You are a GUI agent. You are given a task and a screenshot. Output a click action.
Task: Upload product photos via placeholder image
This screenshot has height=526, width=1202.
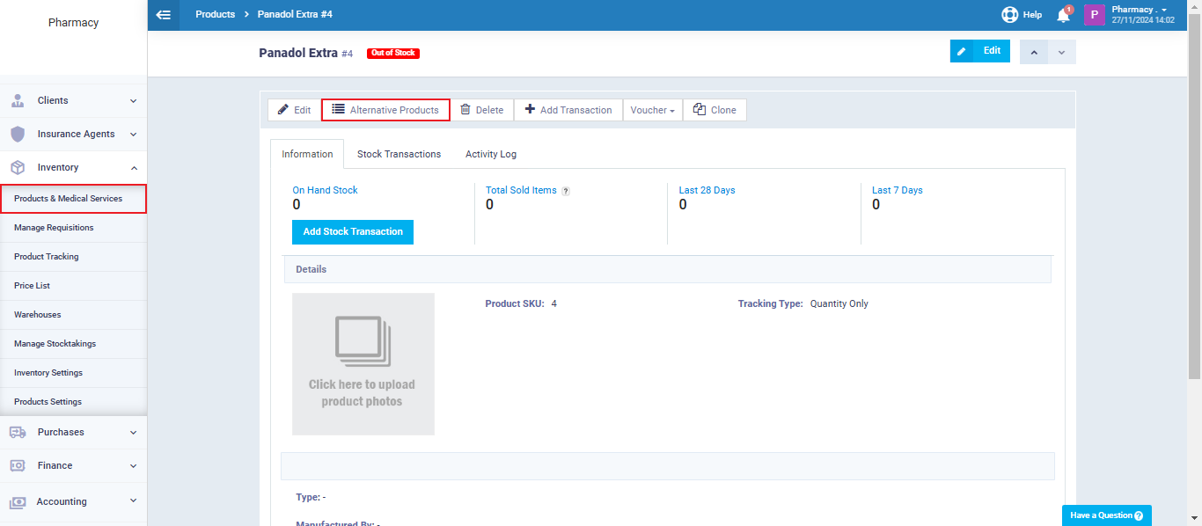tap(363, 364)
